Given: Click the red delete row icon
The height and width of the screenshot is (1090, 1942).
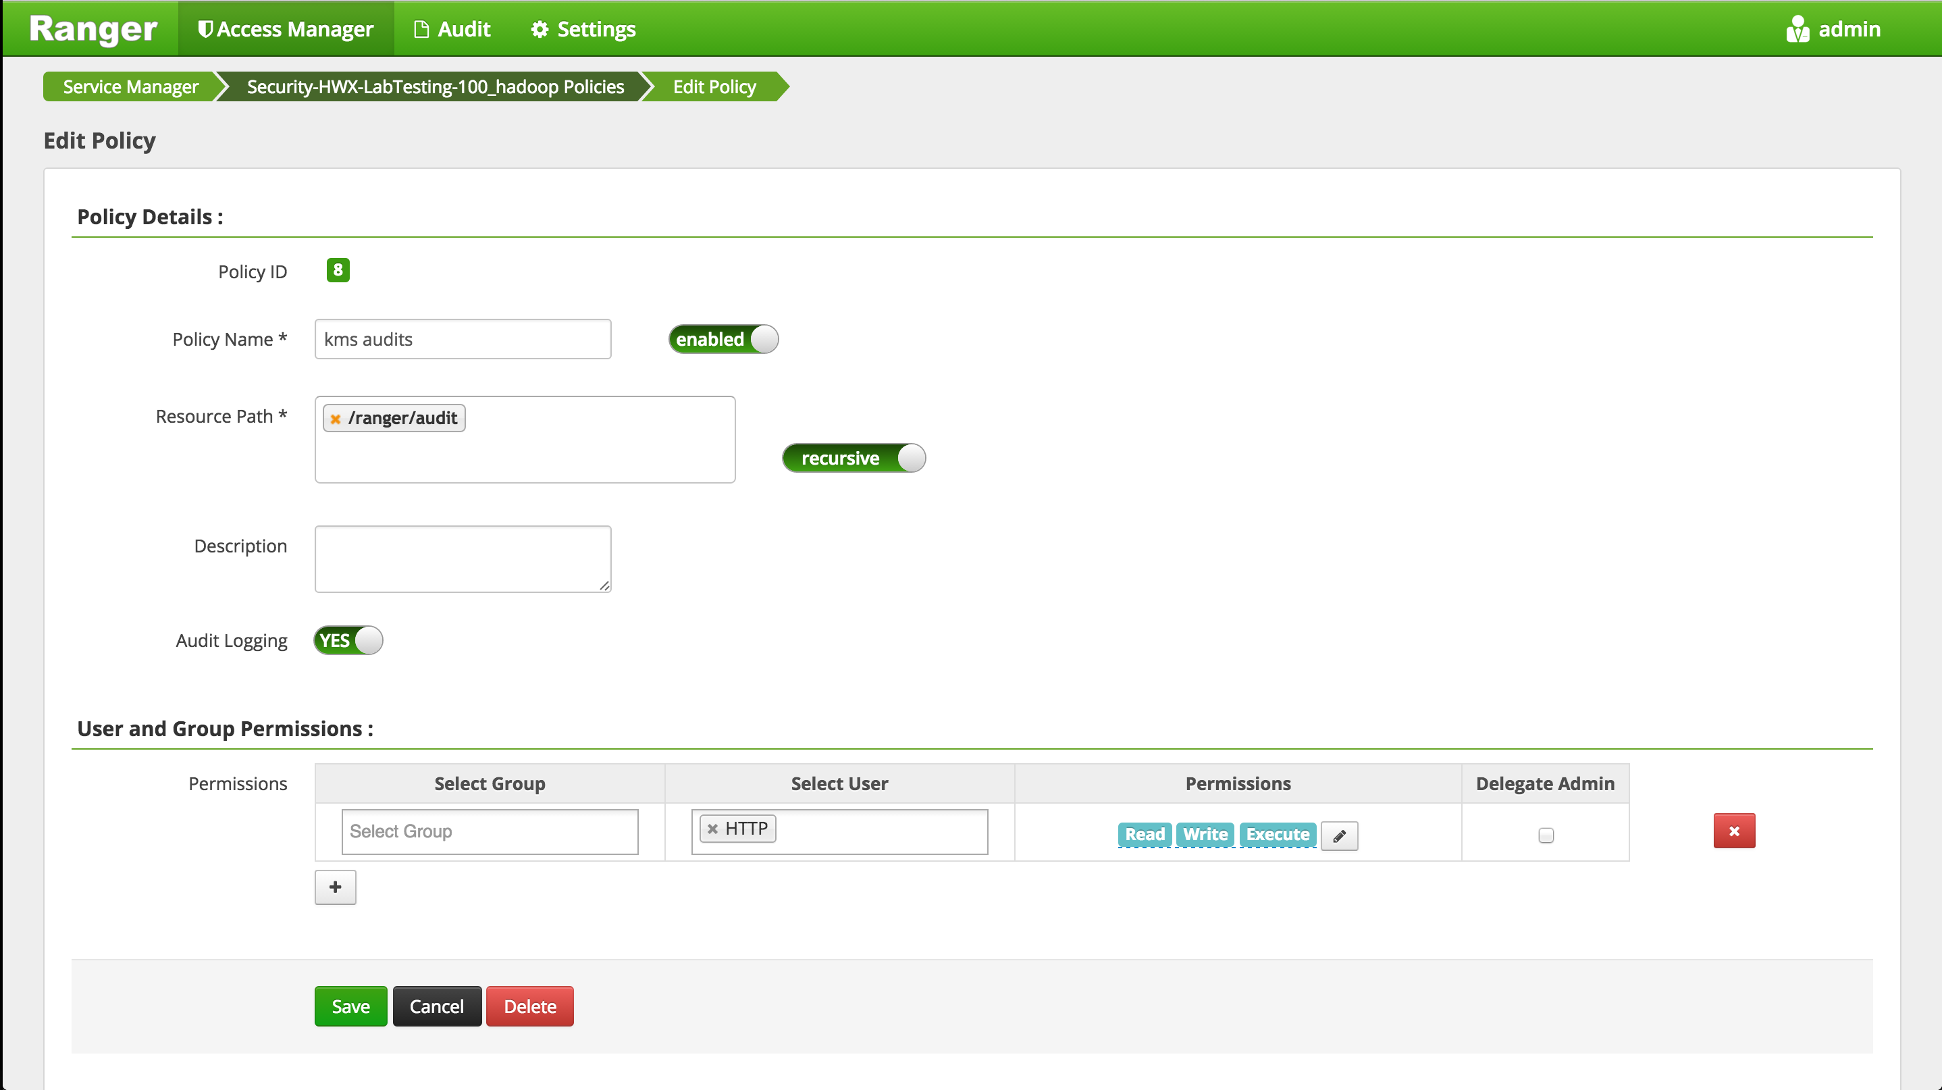Looking at the screenshot, I should [1733, 831].
